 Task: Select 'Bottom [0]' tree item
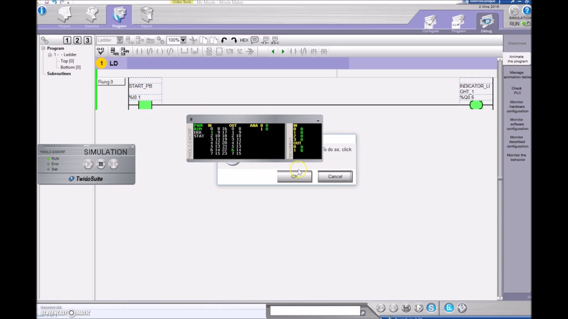[70, 67]
